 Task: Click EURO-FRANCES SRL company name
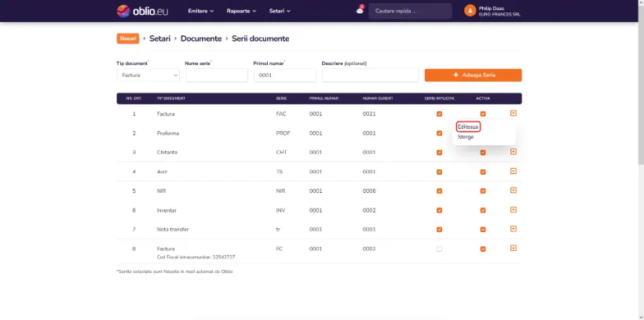pos(499,14)
